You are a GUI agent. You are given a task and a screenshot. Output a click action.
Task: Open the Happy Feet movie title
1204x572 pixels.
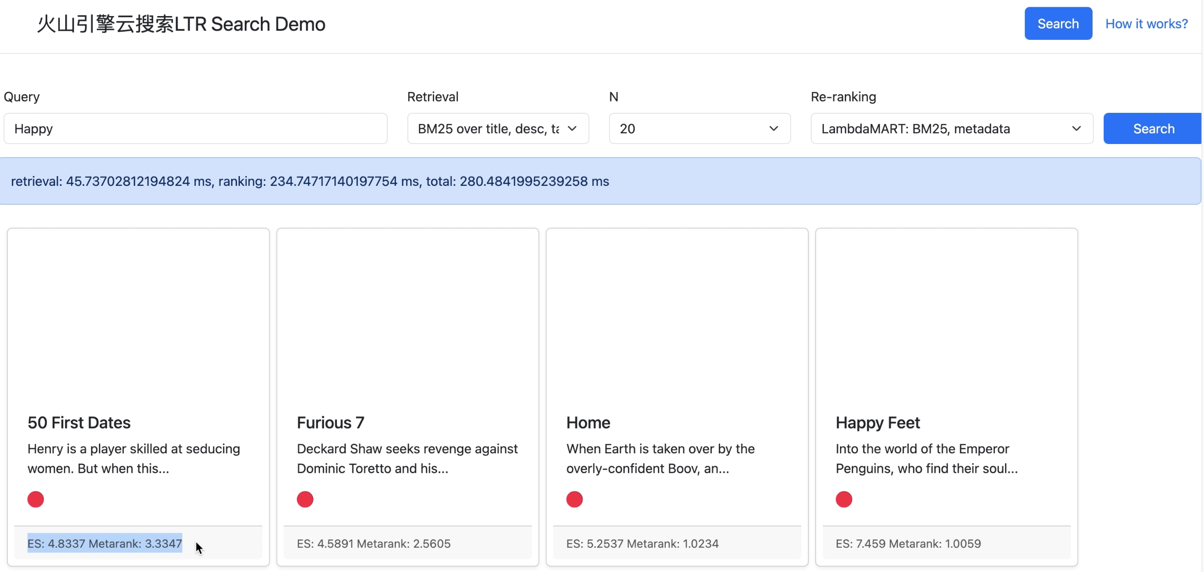877,422
